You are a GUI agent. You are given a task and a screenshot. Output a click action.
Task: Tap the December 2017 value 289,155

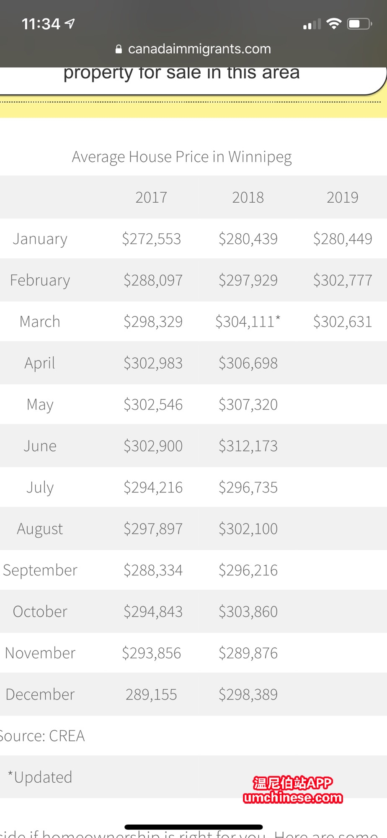[151, 694]
